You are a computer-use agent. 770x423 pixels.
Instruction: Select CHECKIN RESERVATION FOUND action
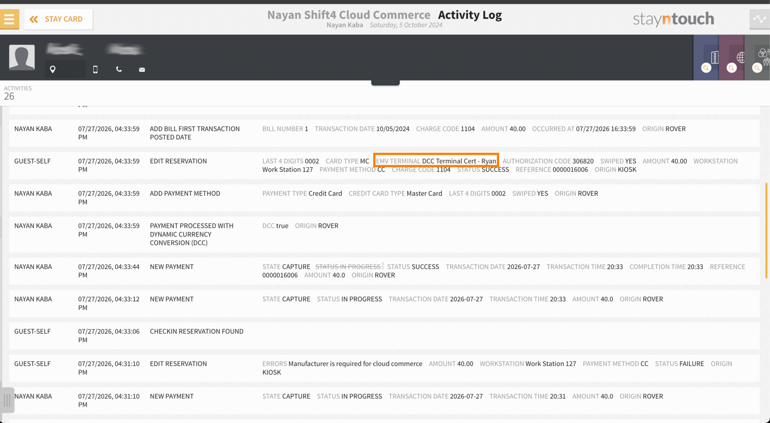pyautogui.click(x=197, y=331)
